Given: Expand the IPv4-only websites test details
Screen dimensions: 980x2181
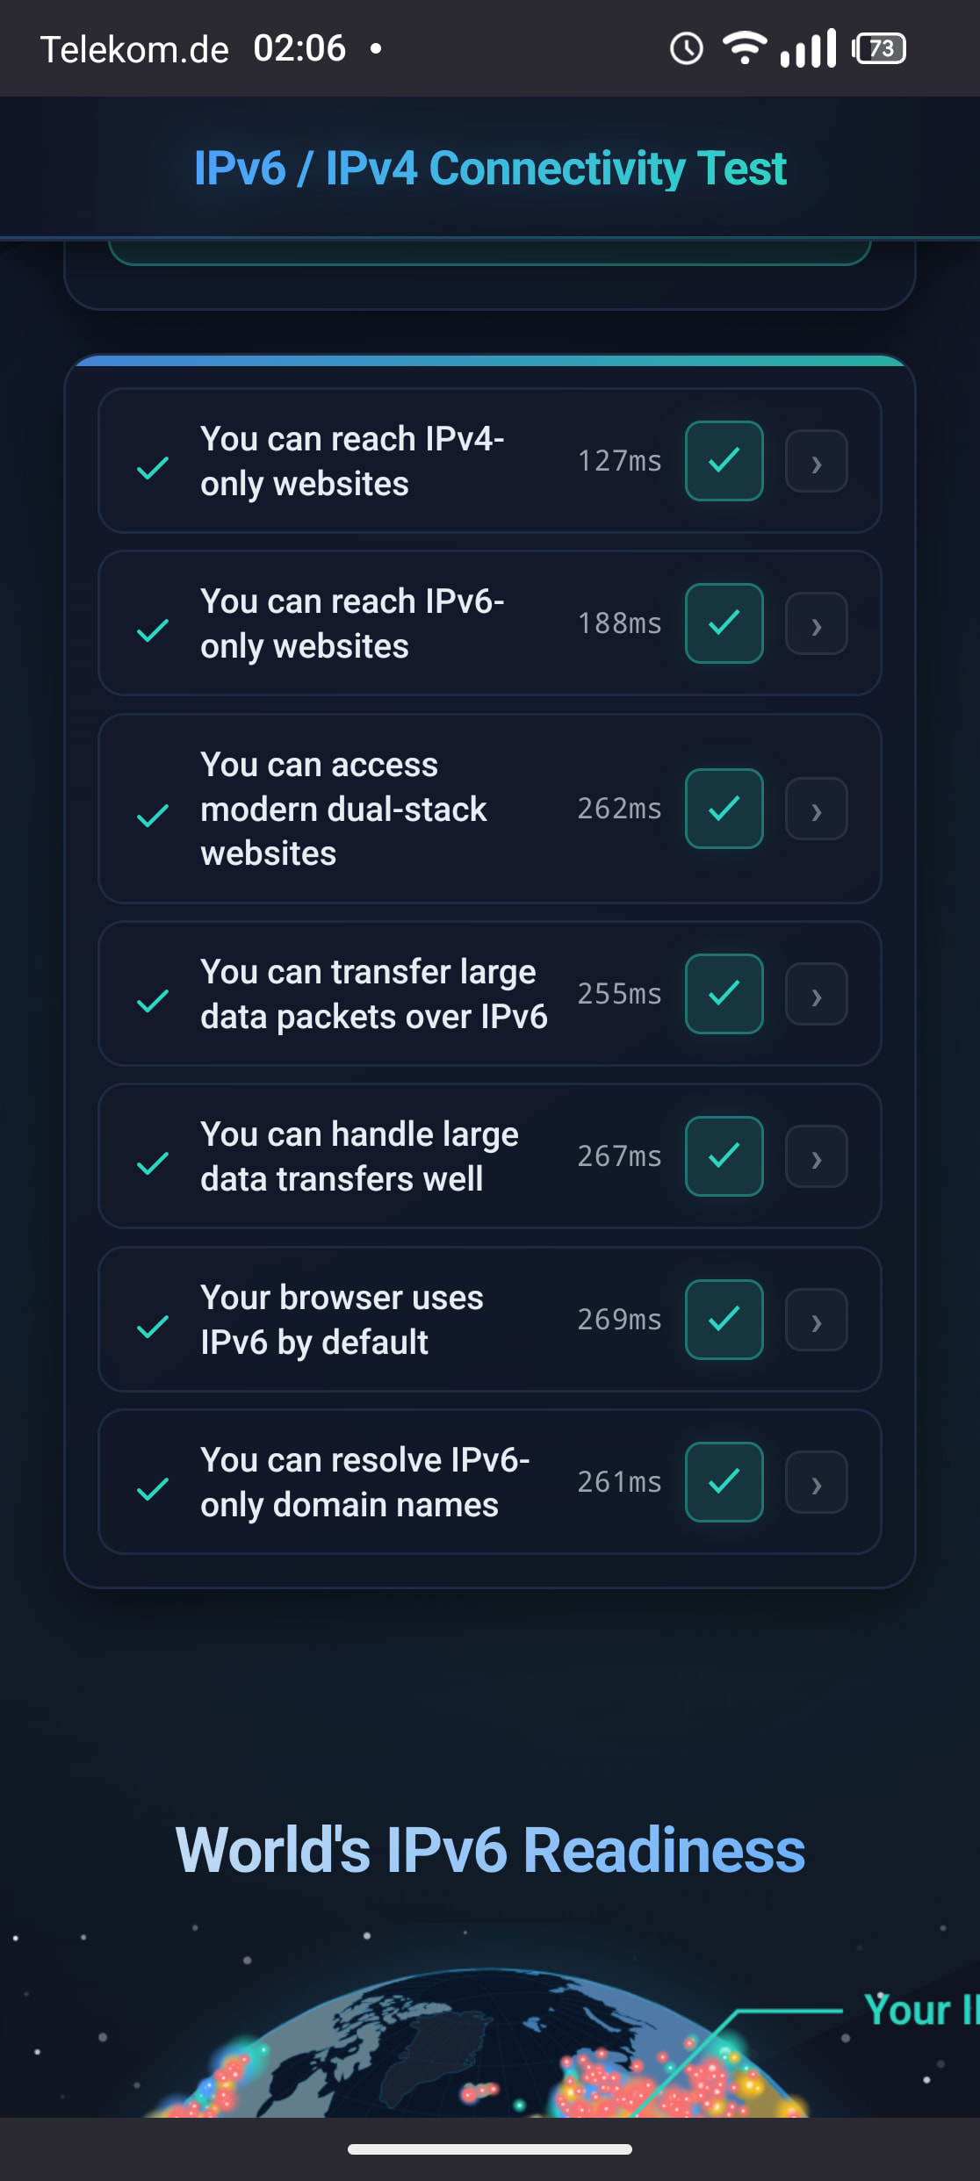Looking at the screenshot, I should pos(816,462).
